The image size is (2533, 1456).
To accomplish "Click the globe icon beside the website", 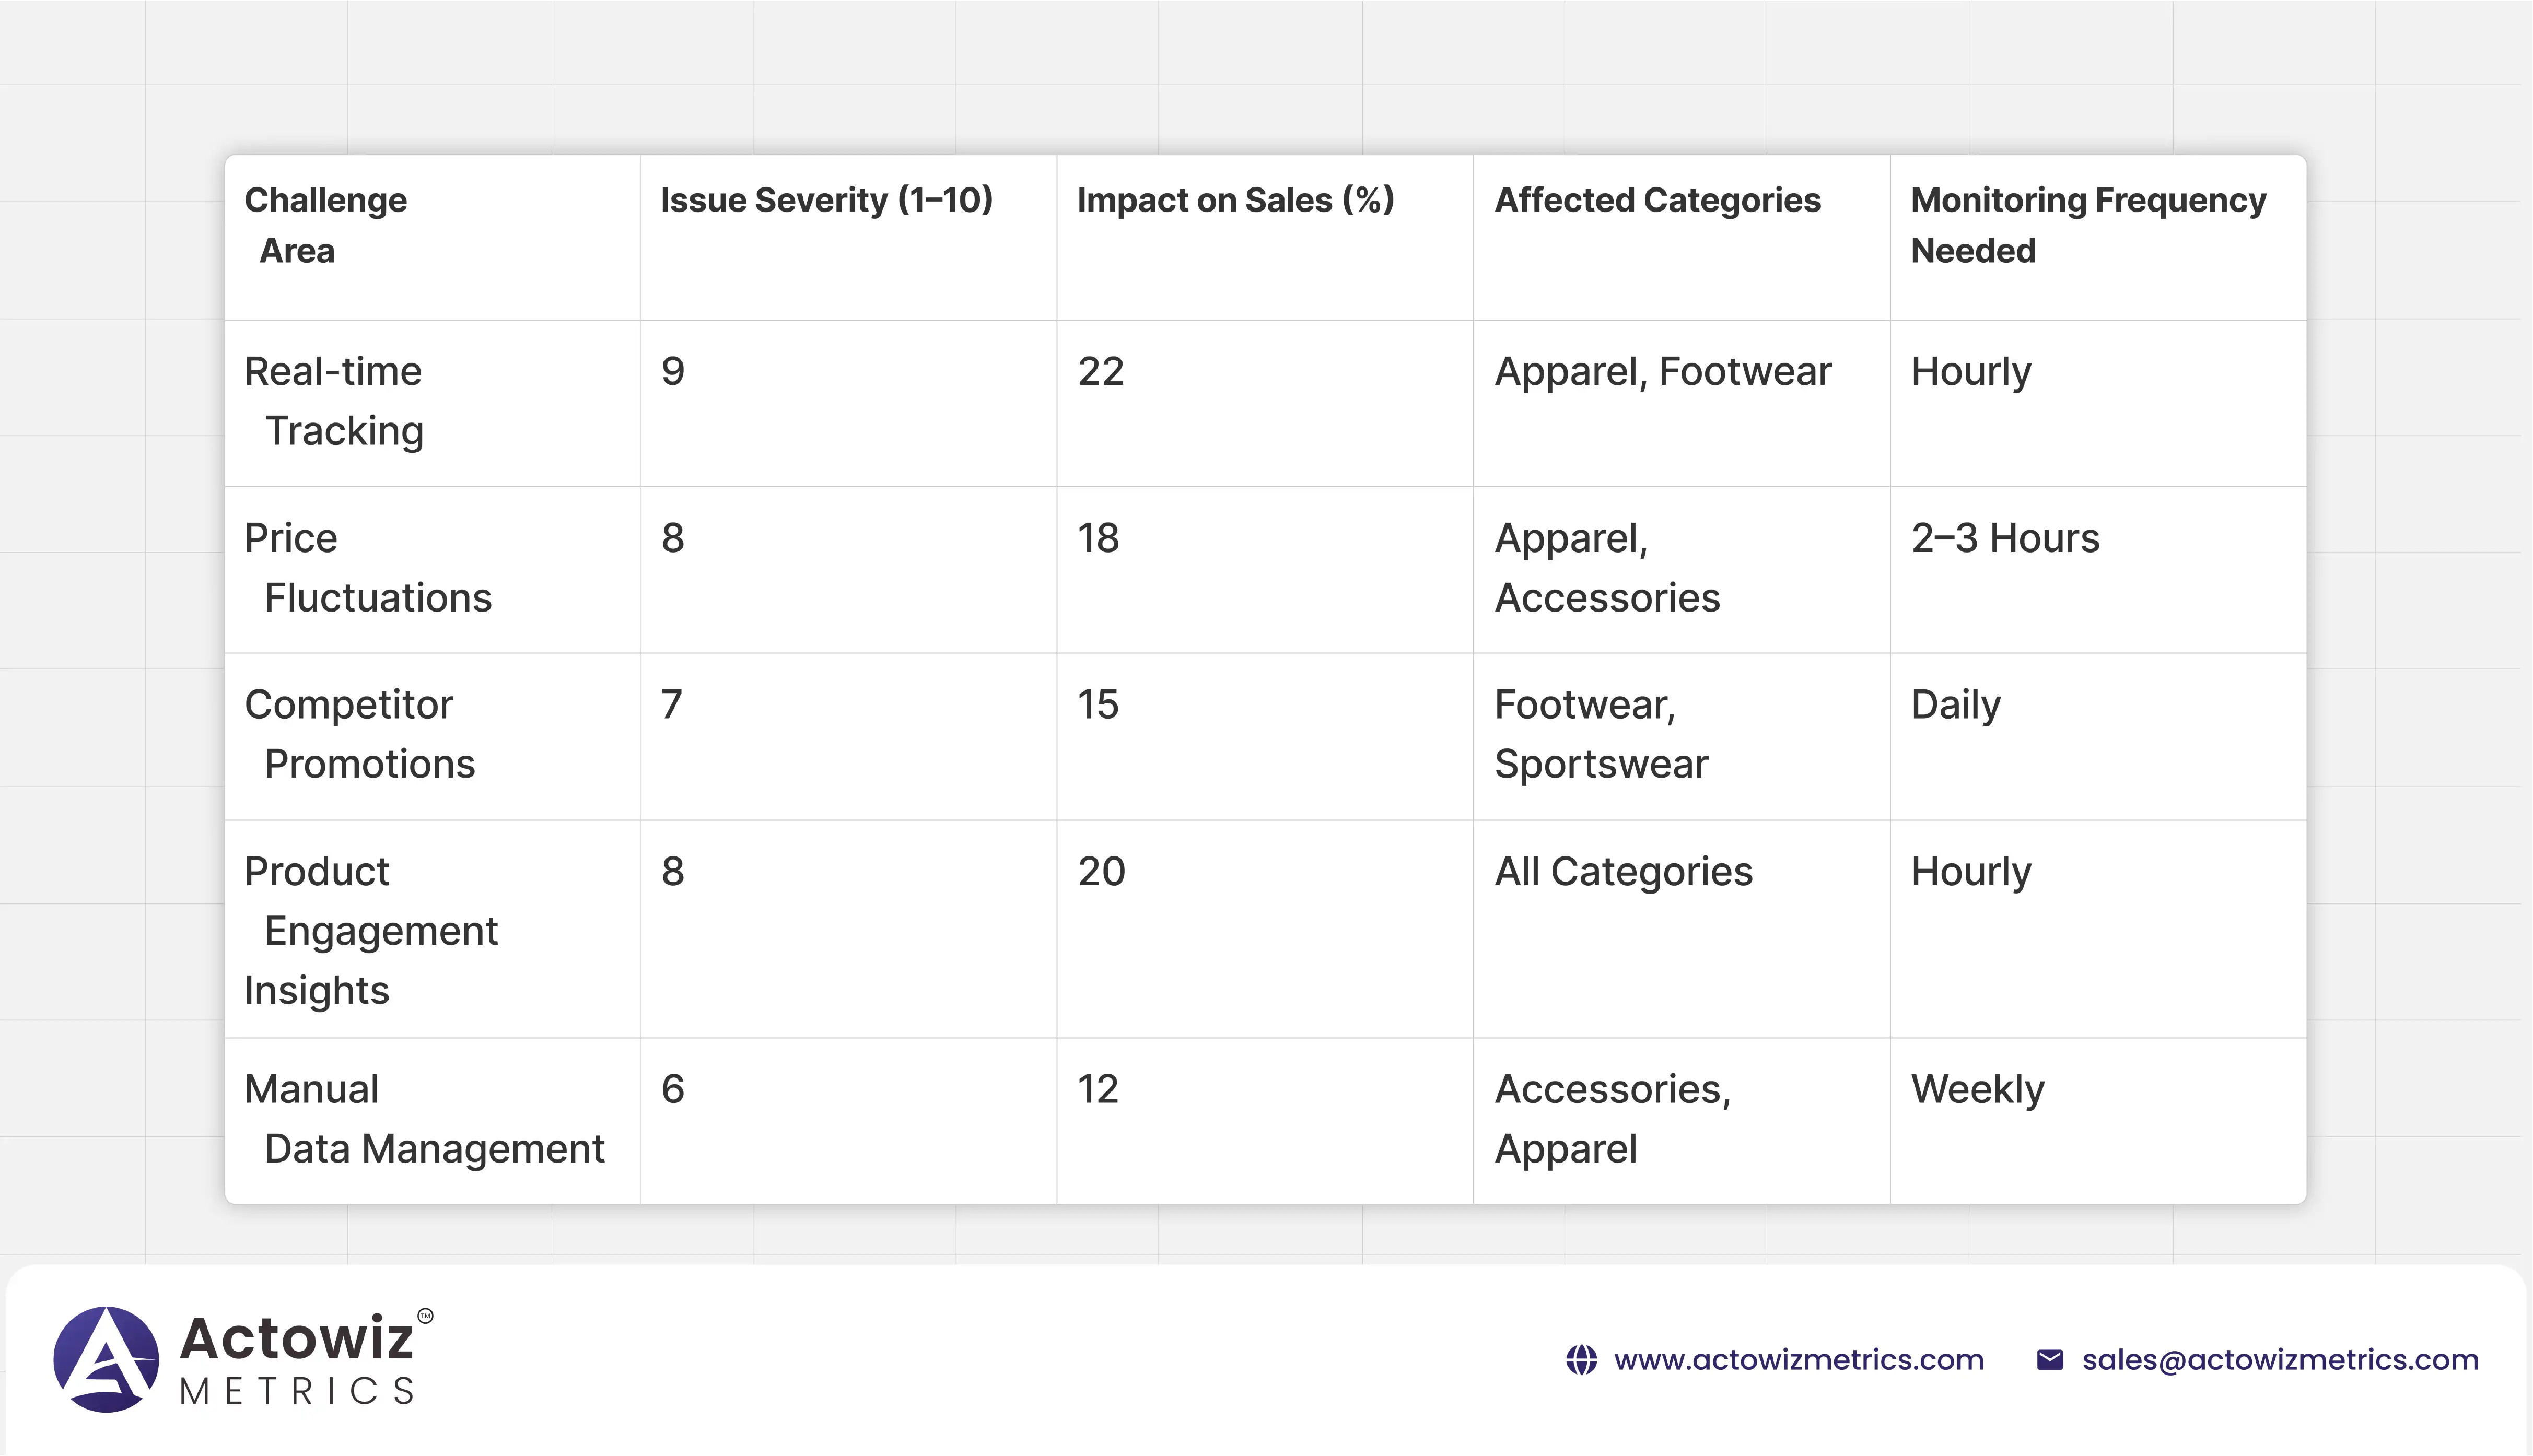I will click(1581, 1360).
